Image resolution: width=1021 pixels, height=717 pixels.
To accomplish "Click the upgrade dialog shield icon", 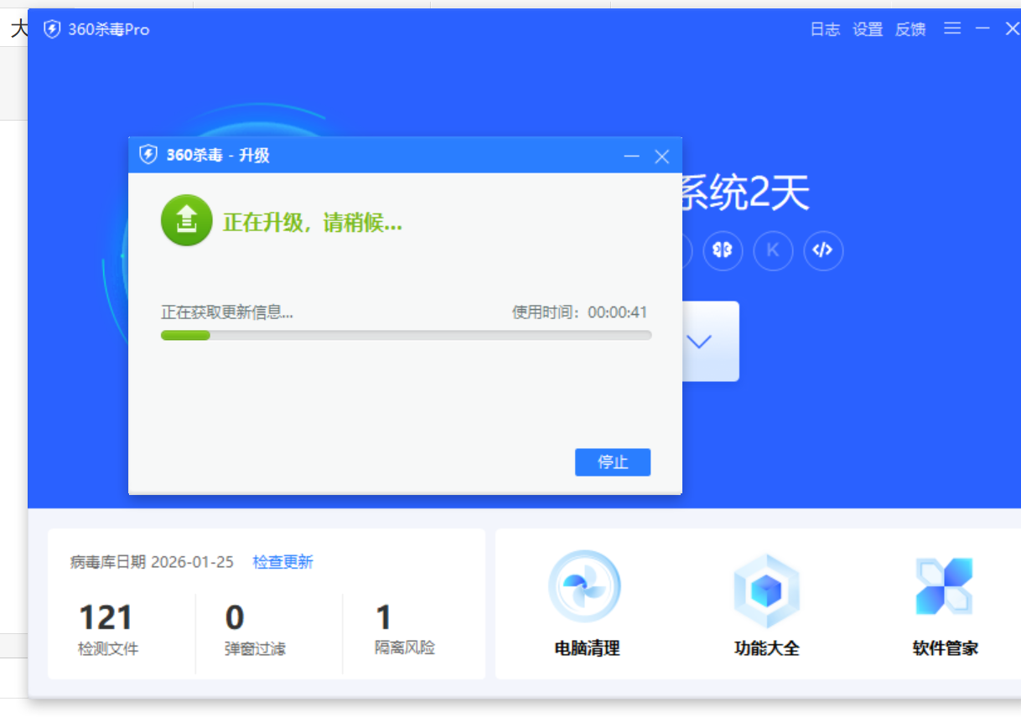I will (x=148, y=156).
